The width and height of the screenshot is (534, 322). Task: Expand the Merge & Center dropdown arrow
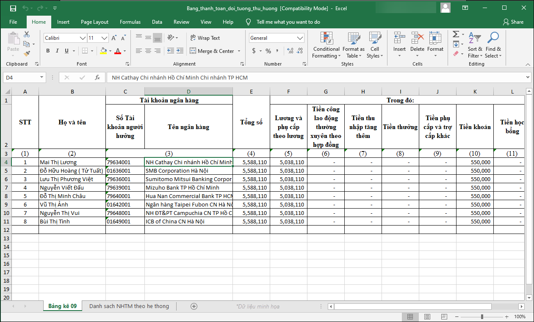coord(239,51)
